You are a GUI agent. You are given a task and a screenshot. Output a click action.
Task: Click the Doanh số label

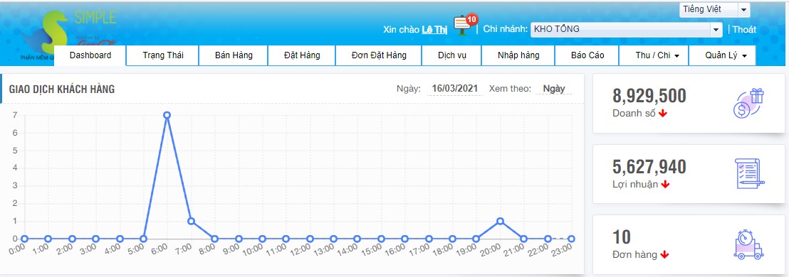point(634,114)
